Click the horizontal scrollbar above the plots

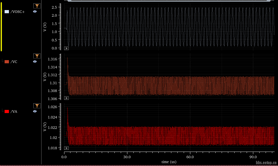169,1
